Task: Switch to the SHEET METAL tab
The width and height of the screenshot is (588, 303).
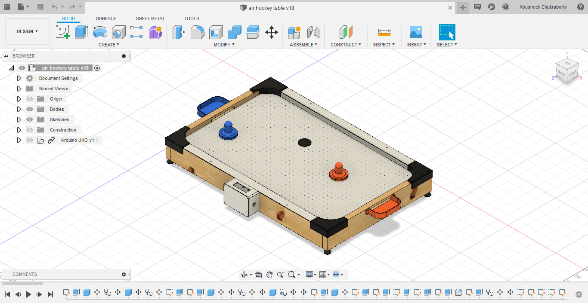Action: point(151,18)
